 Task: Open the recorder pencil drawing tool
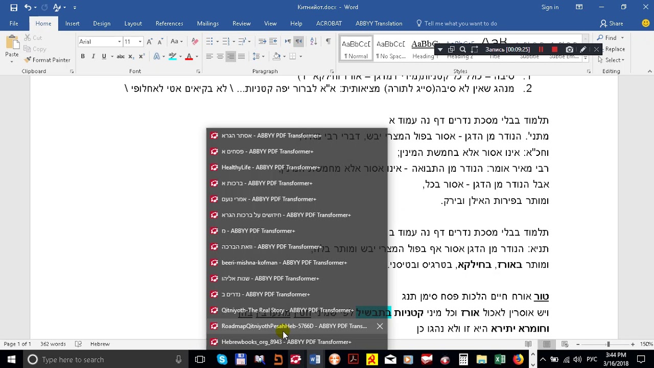pyautogui.click(x=583, y=50)
